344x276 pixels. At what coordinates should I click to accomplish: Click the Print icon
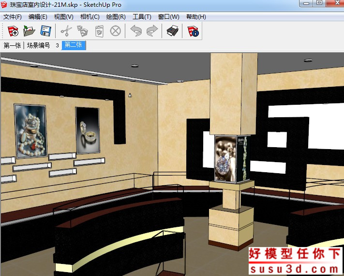(x=172, y=31)
